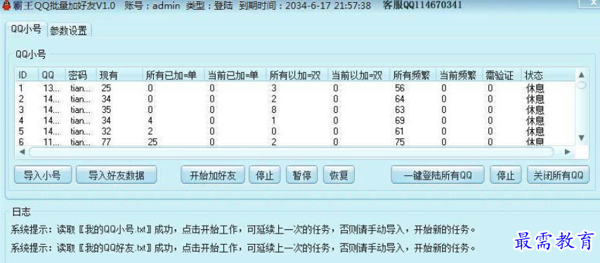Screen dimensions: 600x263
Task: Select row with ID 4
Action: coord(295,121)
